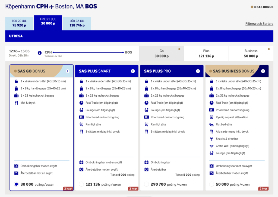278x197 pixels.
Task: Click Tjäna: 4 000 poäng text
Action: pos(122,175)
